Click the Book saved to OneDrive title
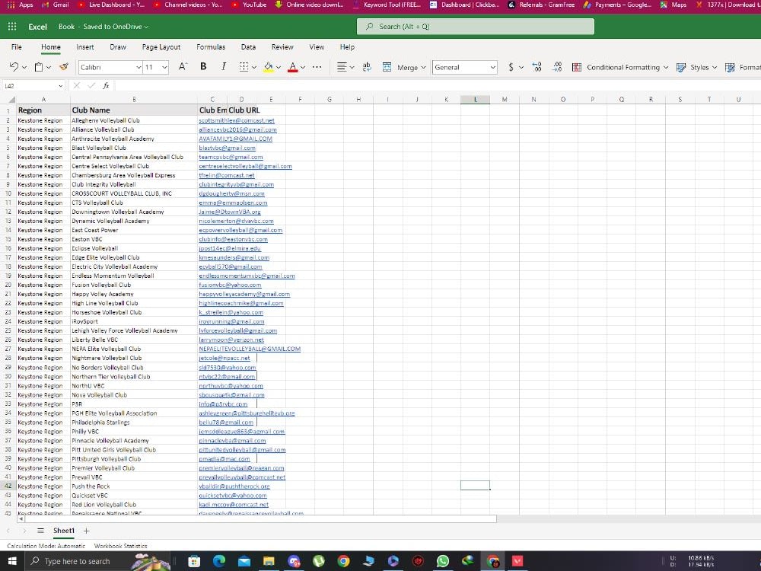Image resolution: width=761 pixels, height=571 pixels. (x=103, y=27)
